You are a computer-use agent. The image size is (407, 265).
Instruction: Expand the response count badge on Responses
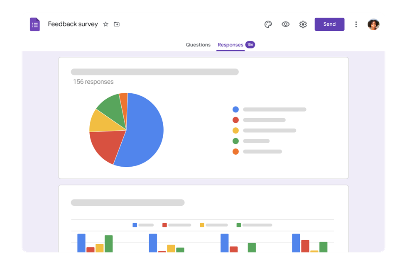[x=250, y=44]
